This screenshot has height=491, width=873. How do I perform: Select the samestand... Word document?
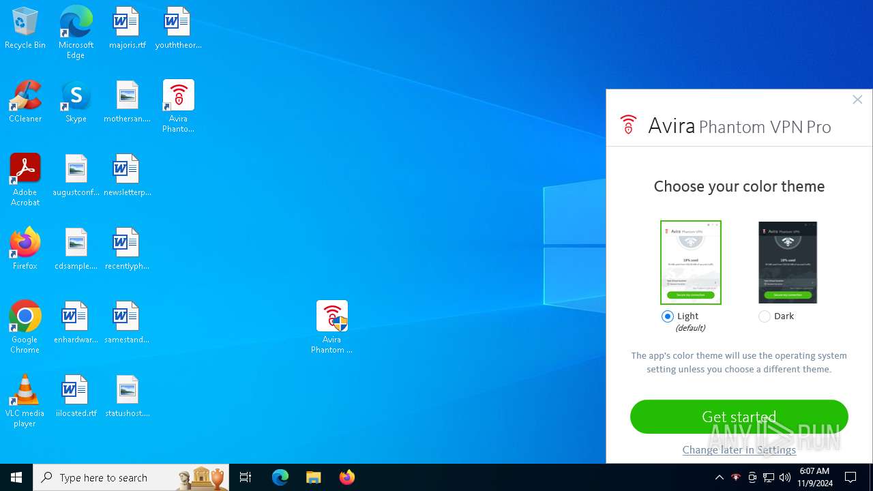click(127, 323)
